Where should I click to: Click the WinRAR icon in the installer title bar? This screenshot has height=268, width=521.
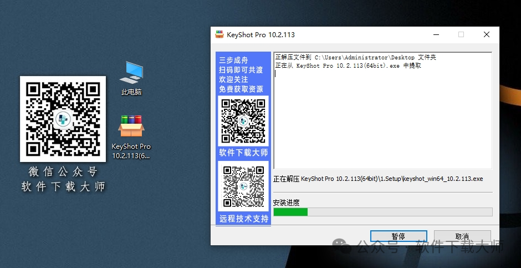(219, 34)
